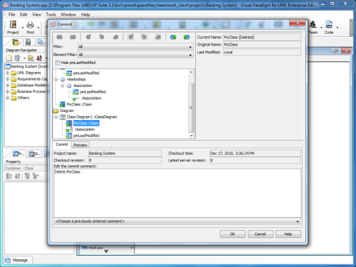Click the Help button in Commit dialog
356x267 pixels.
tap(288, 234)
